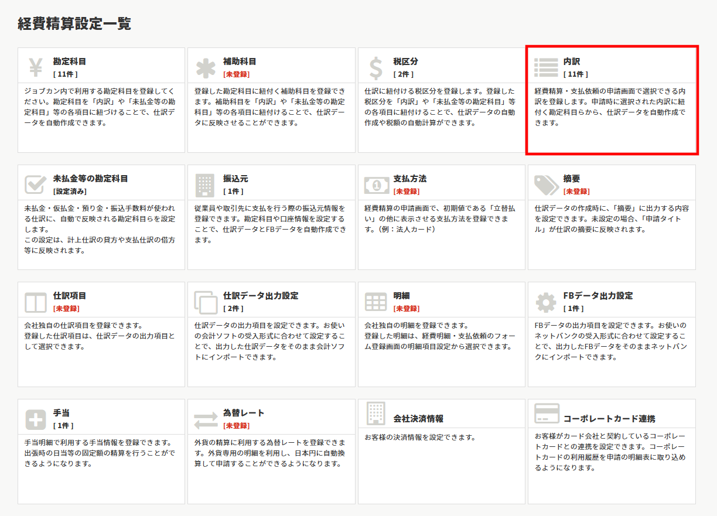Open the 会社決済情報 settings title
Screen dimensions: 717x516
point(418,419)
